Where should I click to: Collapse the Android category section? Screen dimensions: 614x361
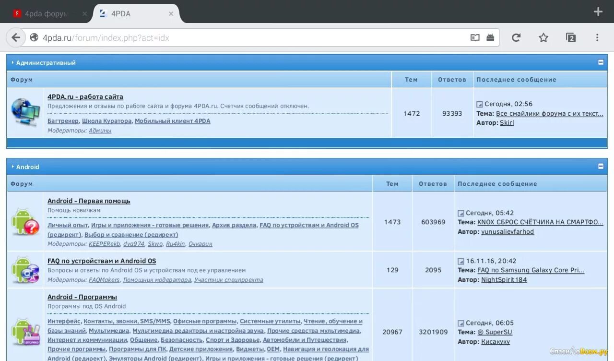point(601,167)
